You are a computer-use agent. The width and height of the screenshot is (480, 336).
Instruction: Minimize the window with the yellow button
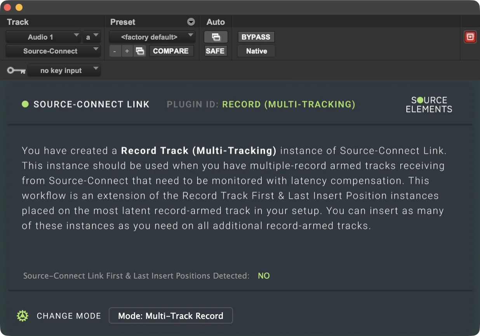[x=19, y=7]
